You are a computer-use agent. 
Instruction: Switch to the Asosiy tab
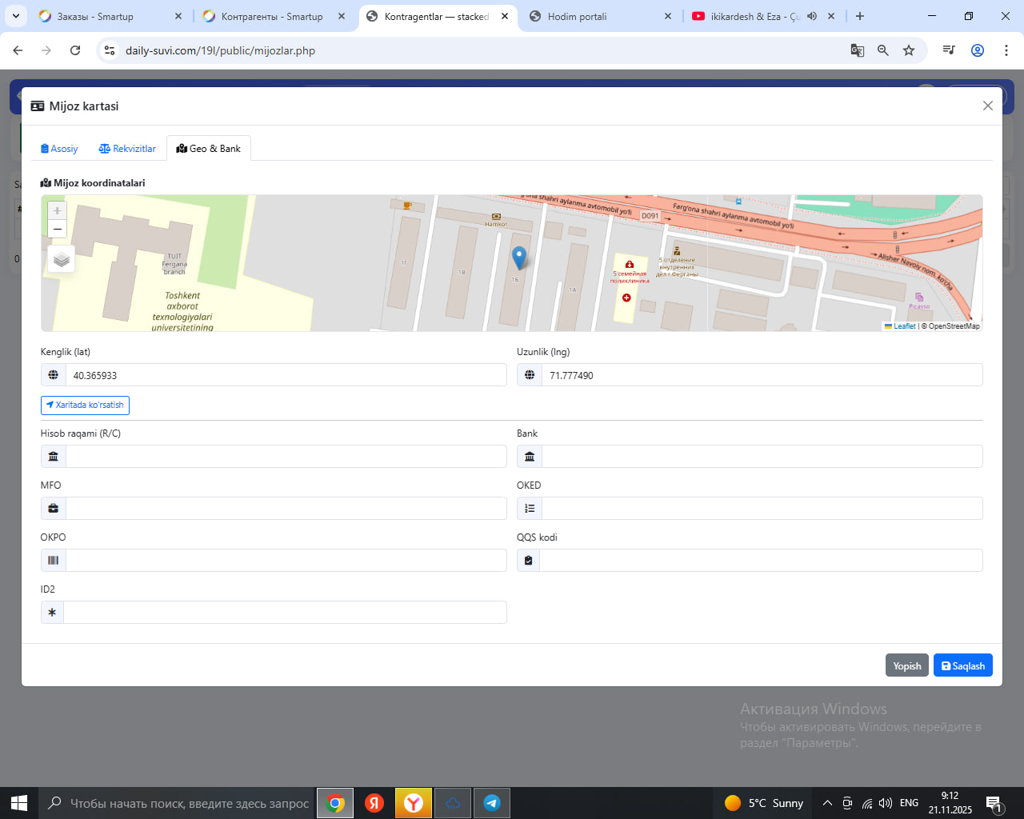[x=59, y=149]
